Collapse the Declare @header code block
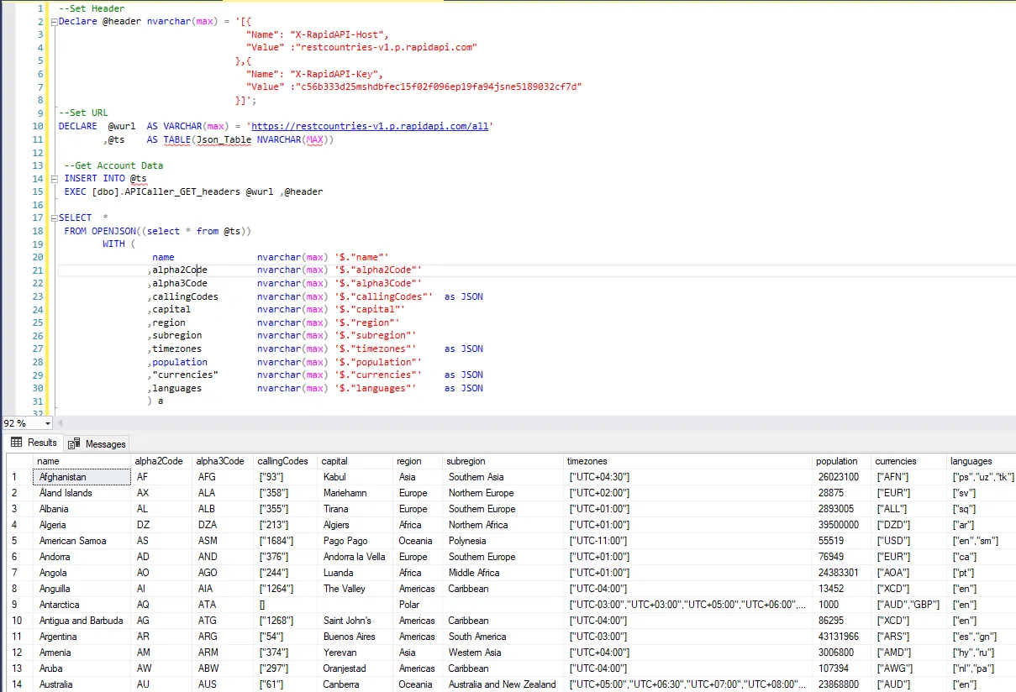 point(53,22)
